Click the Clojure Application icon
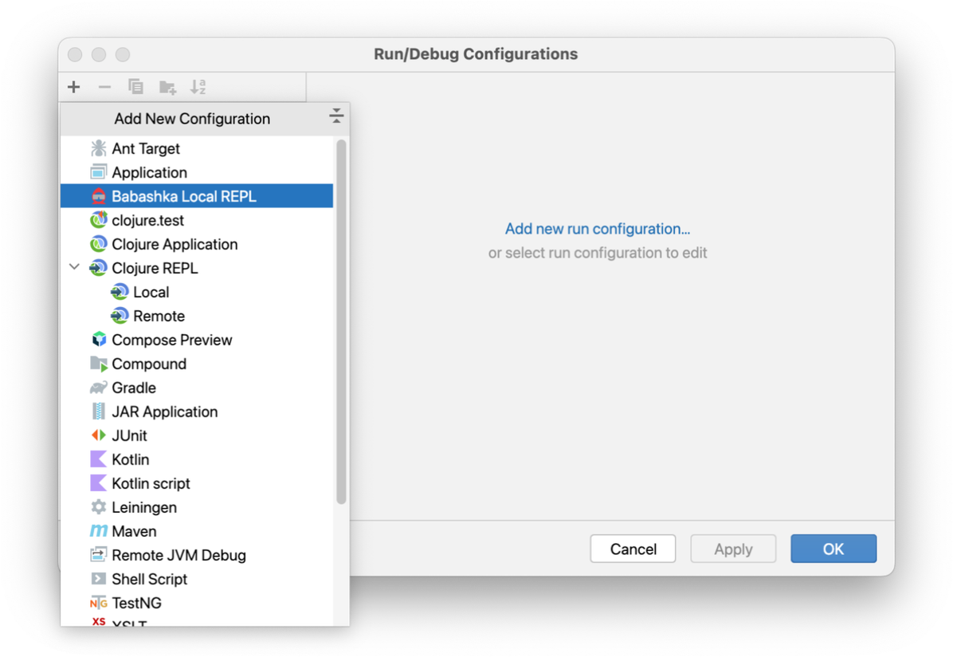The height and width of the screenshot is (657, 953). [99, 244]
